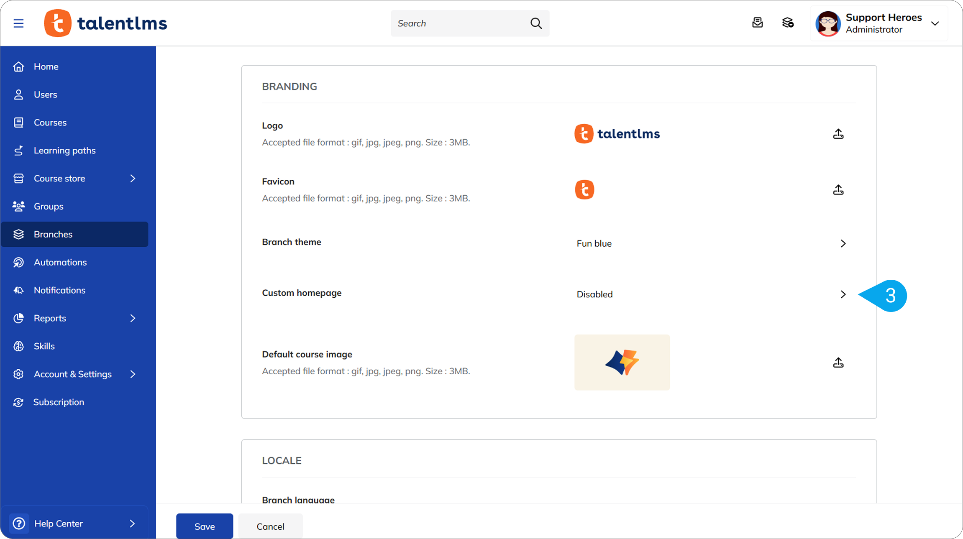The height and width of the screenshot is (539, 963).
Task: Open Automations from sidebar
Action: (60, 262)
